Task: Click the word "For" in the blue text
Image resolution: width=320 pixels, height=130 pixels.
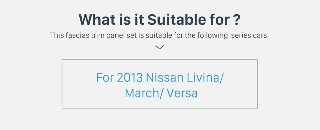Action: tap(105, 78)
